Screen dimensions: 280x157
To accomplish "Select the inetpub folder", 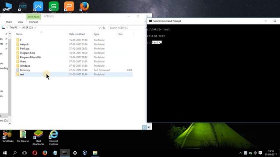I will click(x=74, y=44).
